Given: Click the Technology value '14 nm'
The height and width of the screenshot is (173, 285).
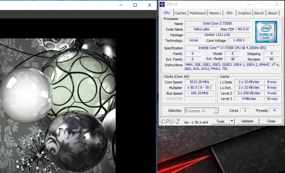Looking at the screenshot, I should (194, 40).
